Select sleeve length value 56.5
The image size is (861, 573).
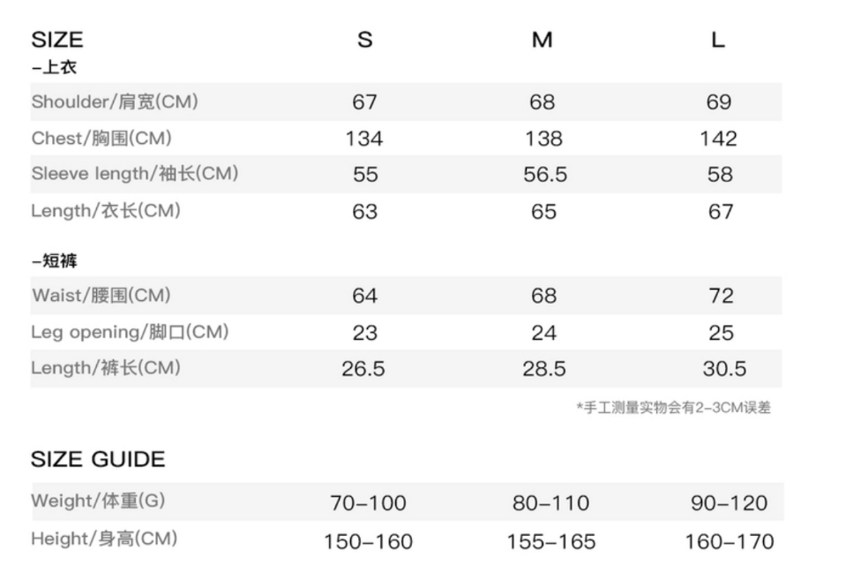click(x=544, y=175)
